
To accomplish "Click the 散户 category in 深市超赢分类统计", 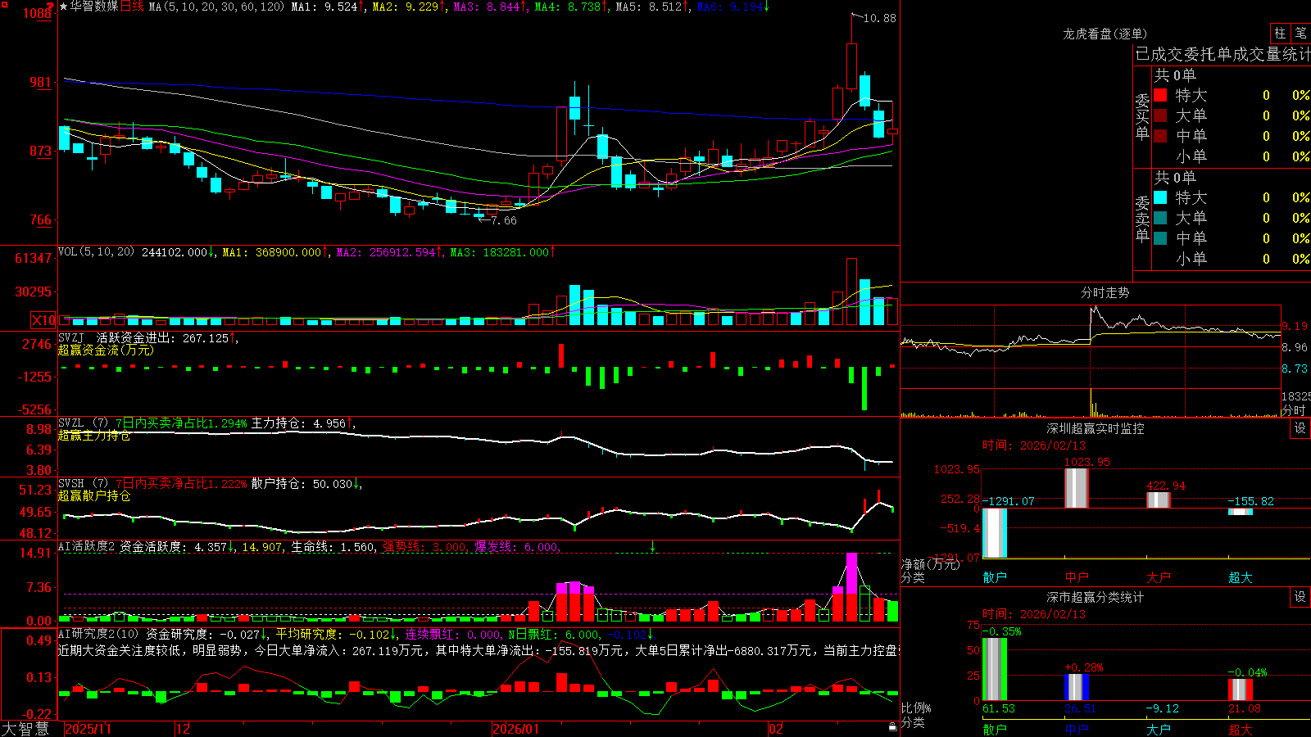I will [x=995, y=729].
